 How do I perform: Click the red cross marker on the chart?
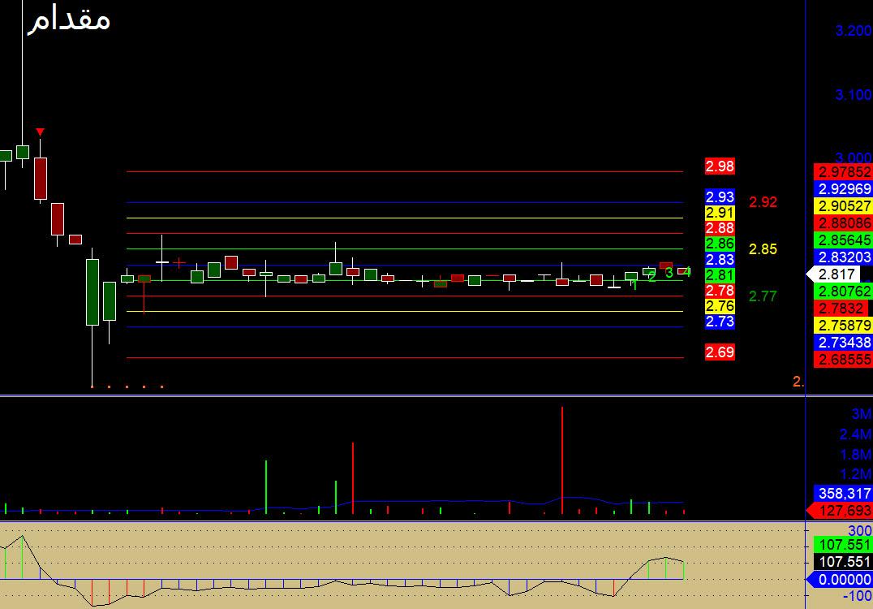click(x=179, y=262)
